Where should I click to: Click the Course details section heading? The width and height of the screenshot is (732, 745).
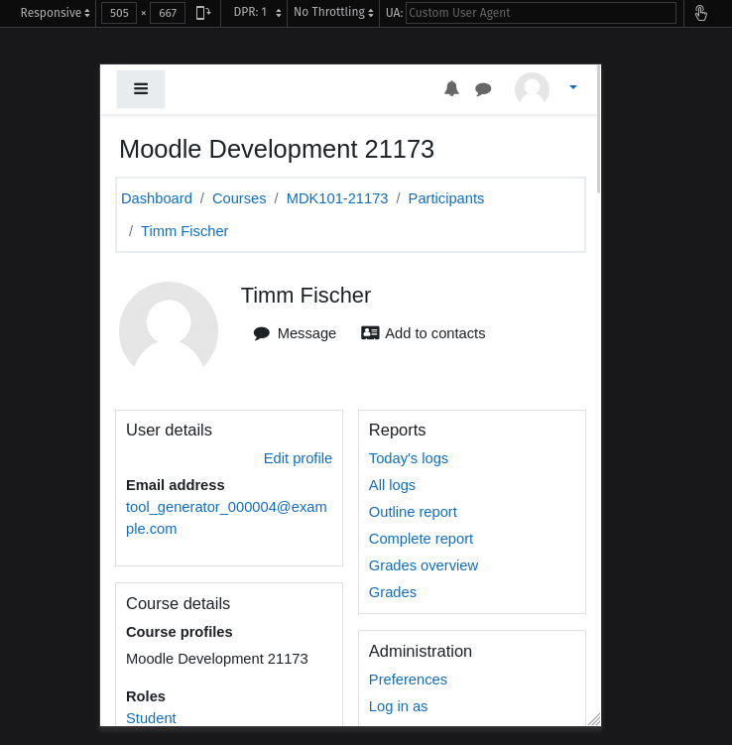[179, 603]
